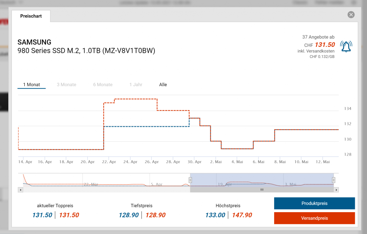Click the CHF 131.50 offer price
367x234 pixels.
pos(324,45)
